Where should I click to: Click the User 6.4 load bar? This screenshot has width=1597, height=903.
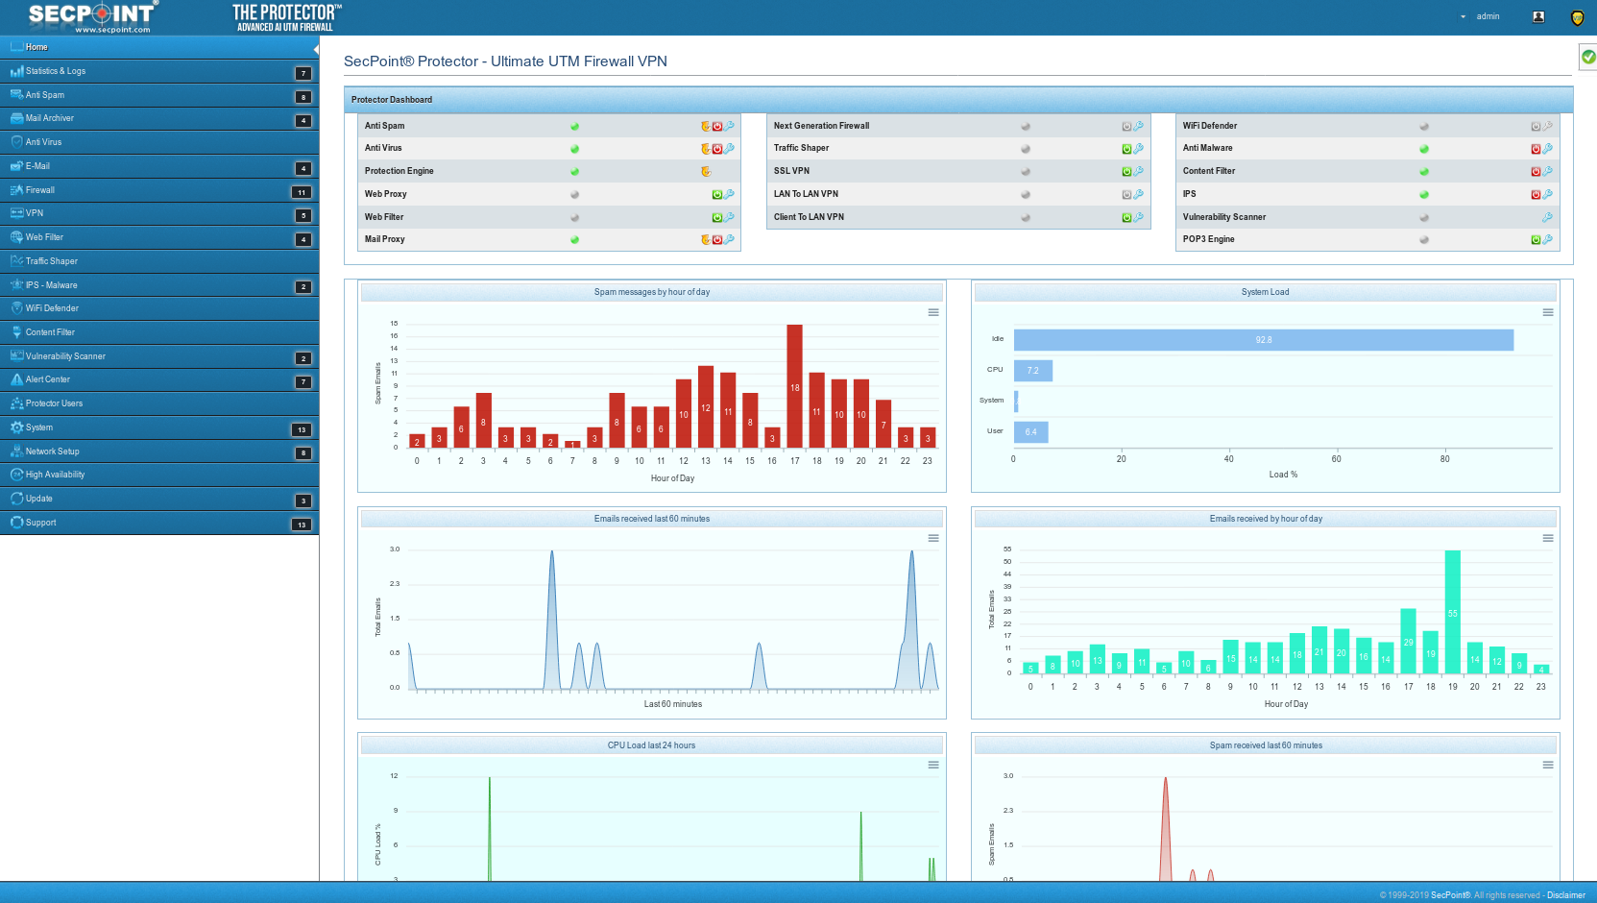pyautogui.click(x=1031, y=432)
